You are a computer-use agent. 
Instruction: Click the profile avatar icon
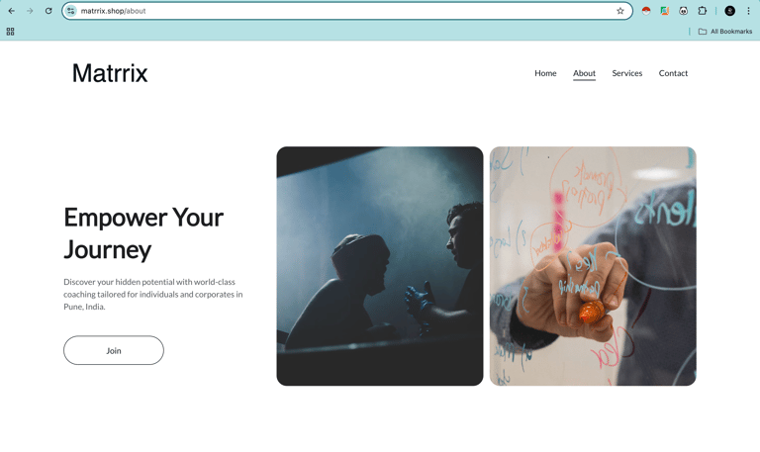pos(730,11)
